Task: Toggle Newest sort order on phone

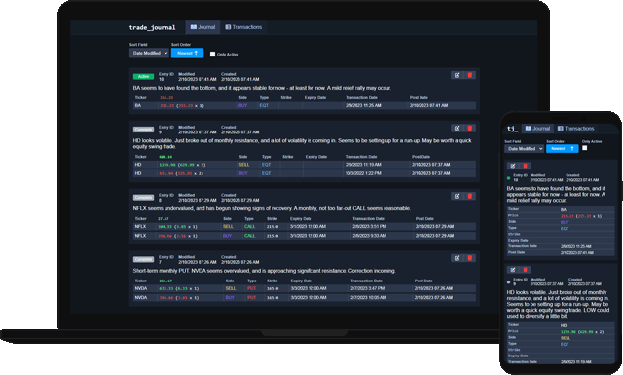Action: [563, 149]
